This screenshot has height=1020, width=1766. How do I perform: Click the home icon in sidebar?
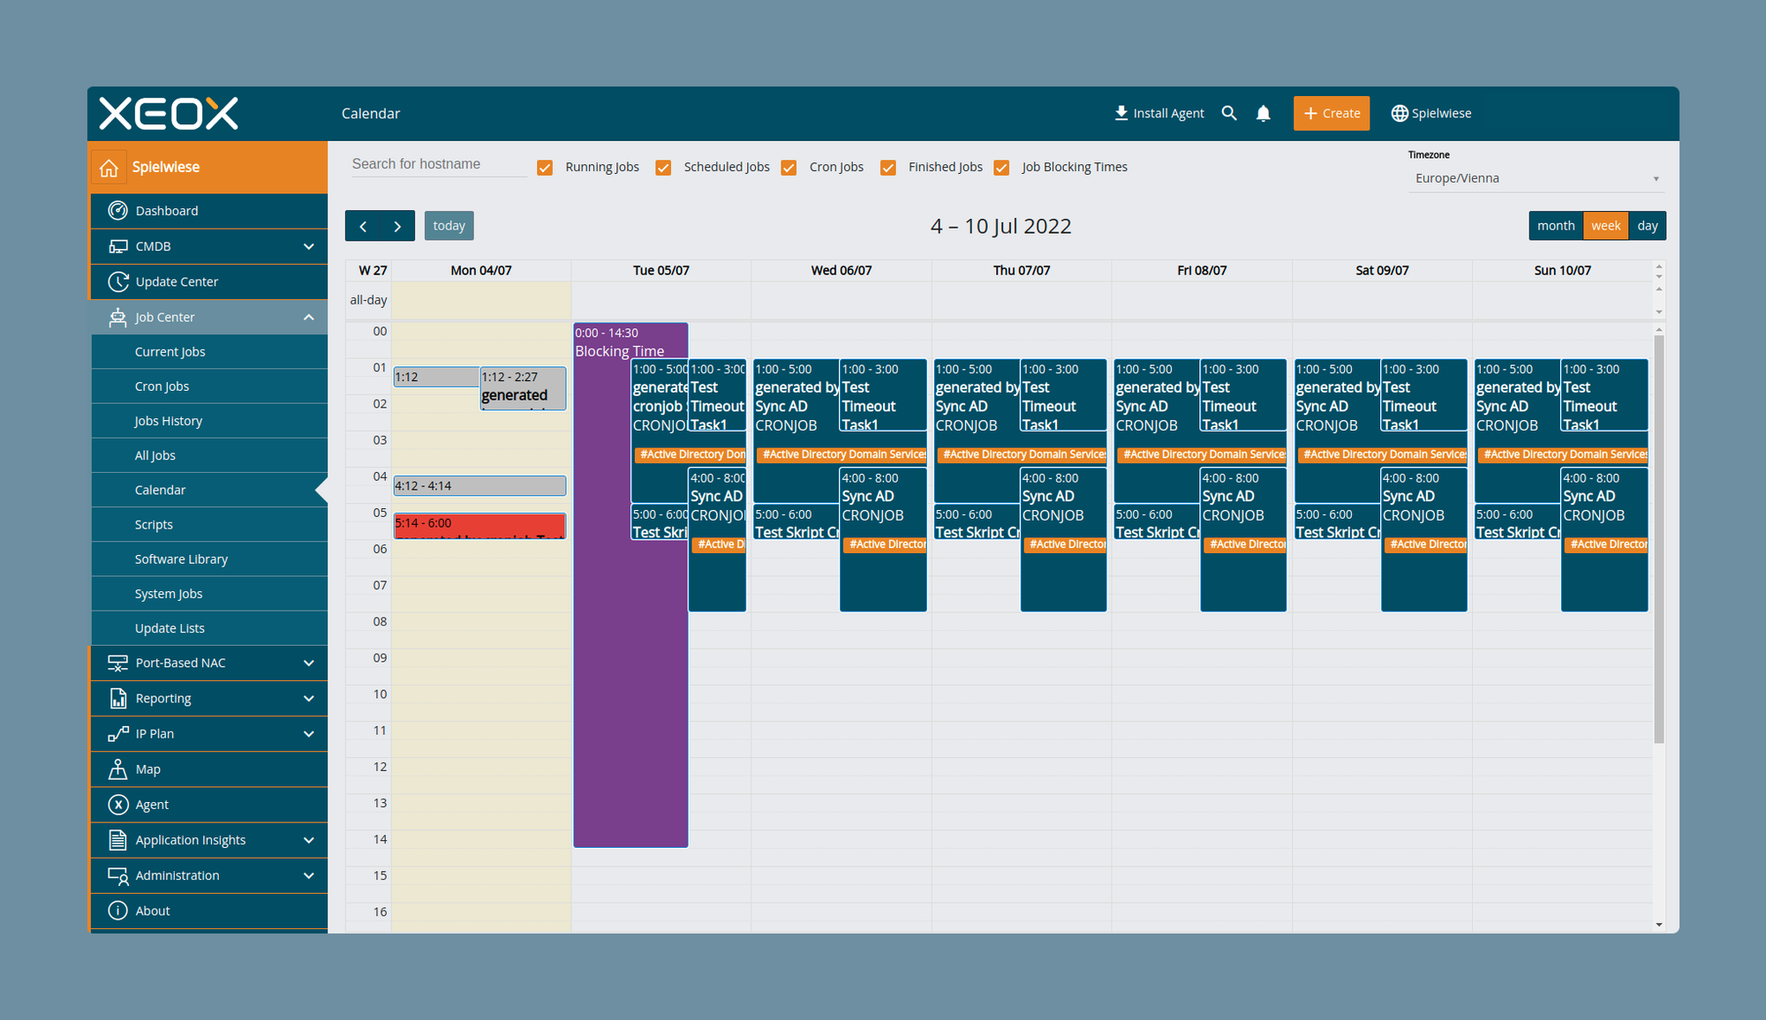[109, 168]
